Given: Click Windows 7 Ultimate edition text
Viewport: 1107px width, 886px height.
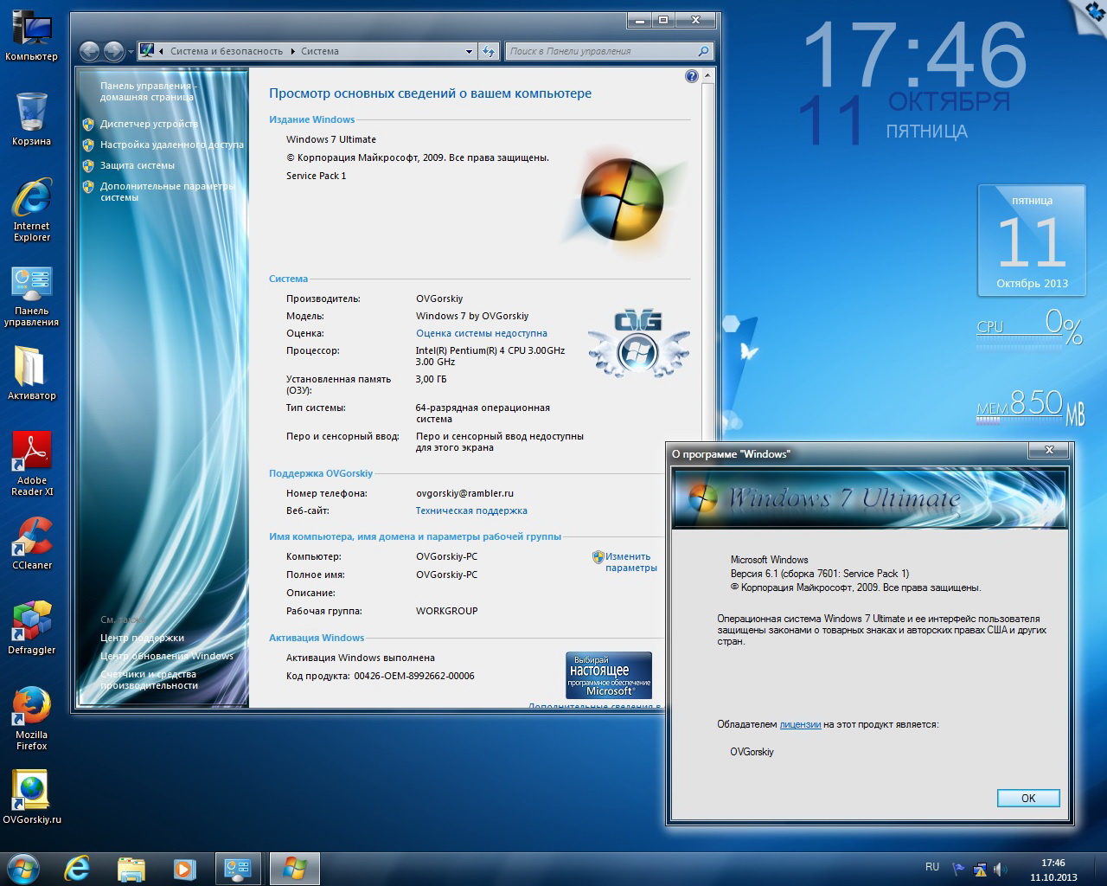Looking at the screenshot, I should [331, 139].
